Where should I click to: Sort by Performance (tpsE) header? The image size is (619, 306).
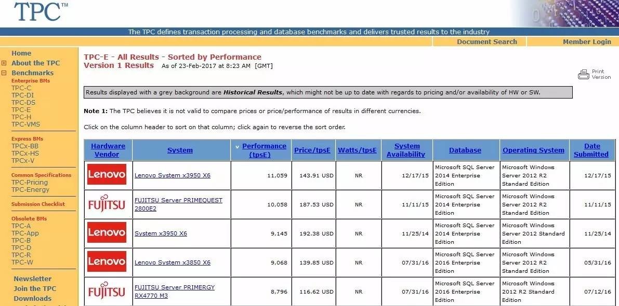(x=264, y=150)
